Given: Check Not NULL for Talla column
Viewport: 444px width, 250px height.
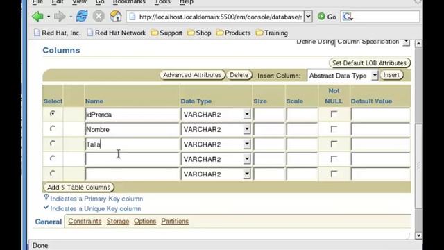Looking at the screenshot, I should point(334,144).
